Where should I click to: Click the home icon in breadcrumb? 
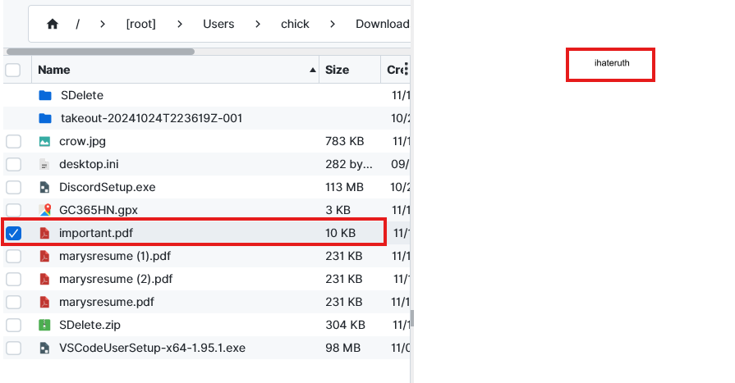pyautogui.click(x=53, y=24)
